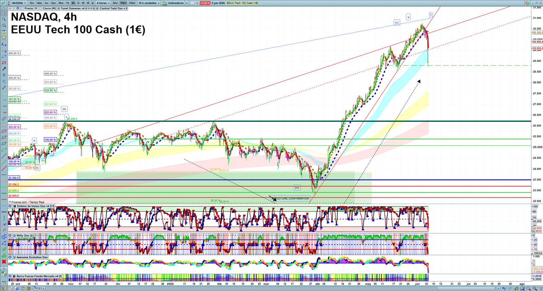Viewport: 543px width, 291px height.
Task: Toggle the Precio checkbox
Action: (22, 8)
